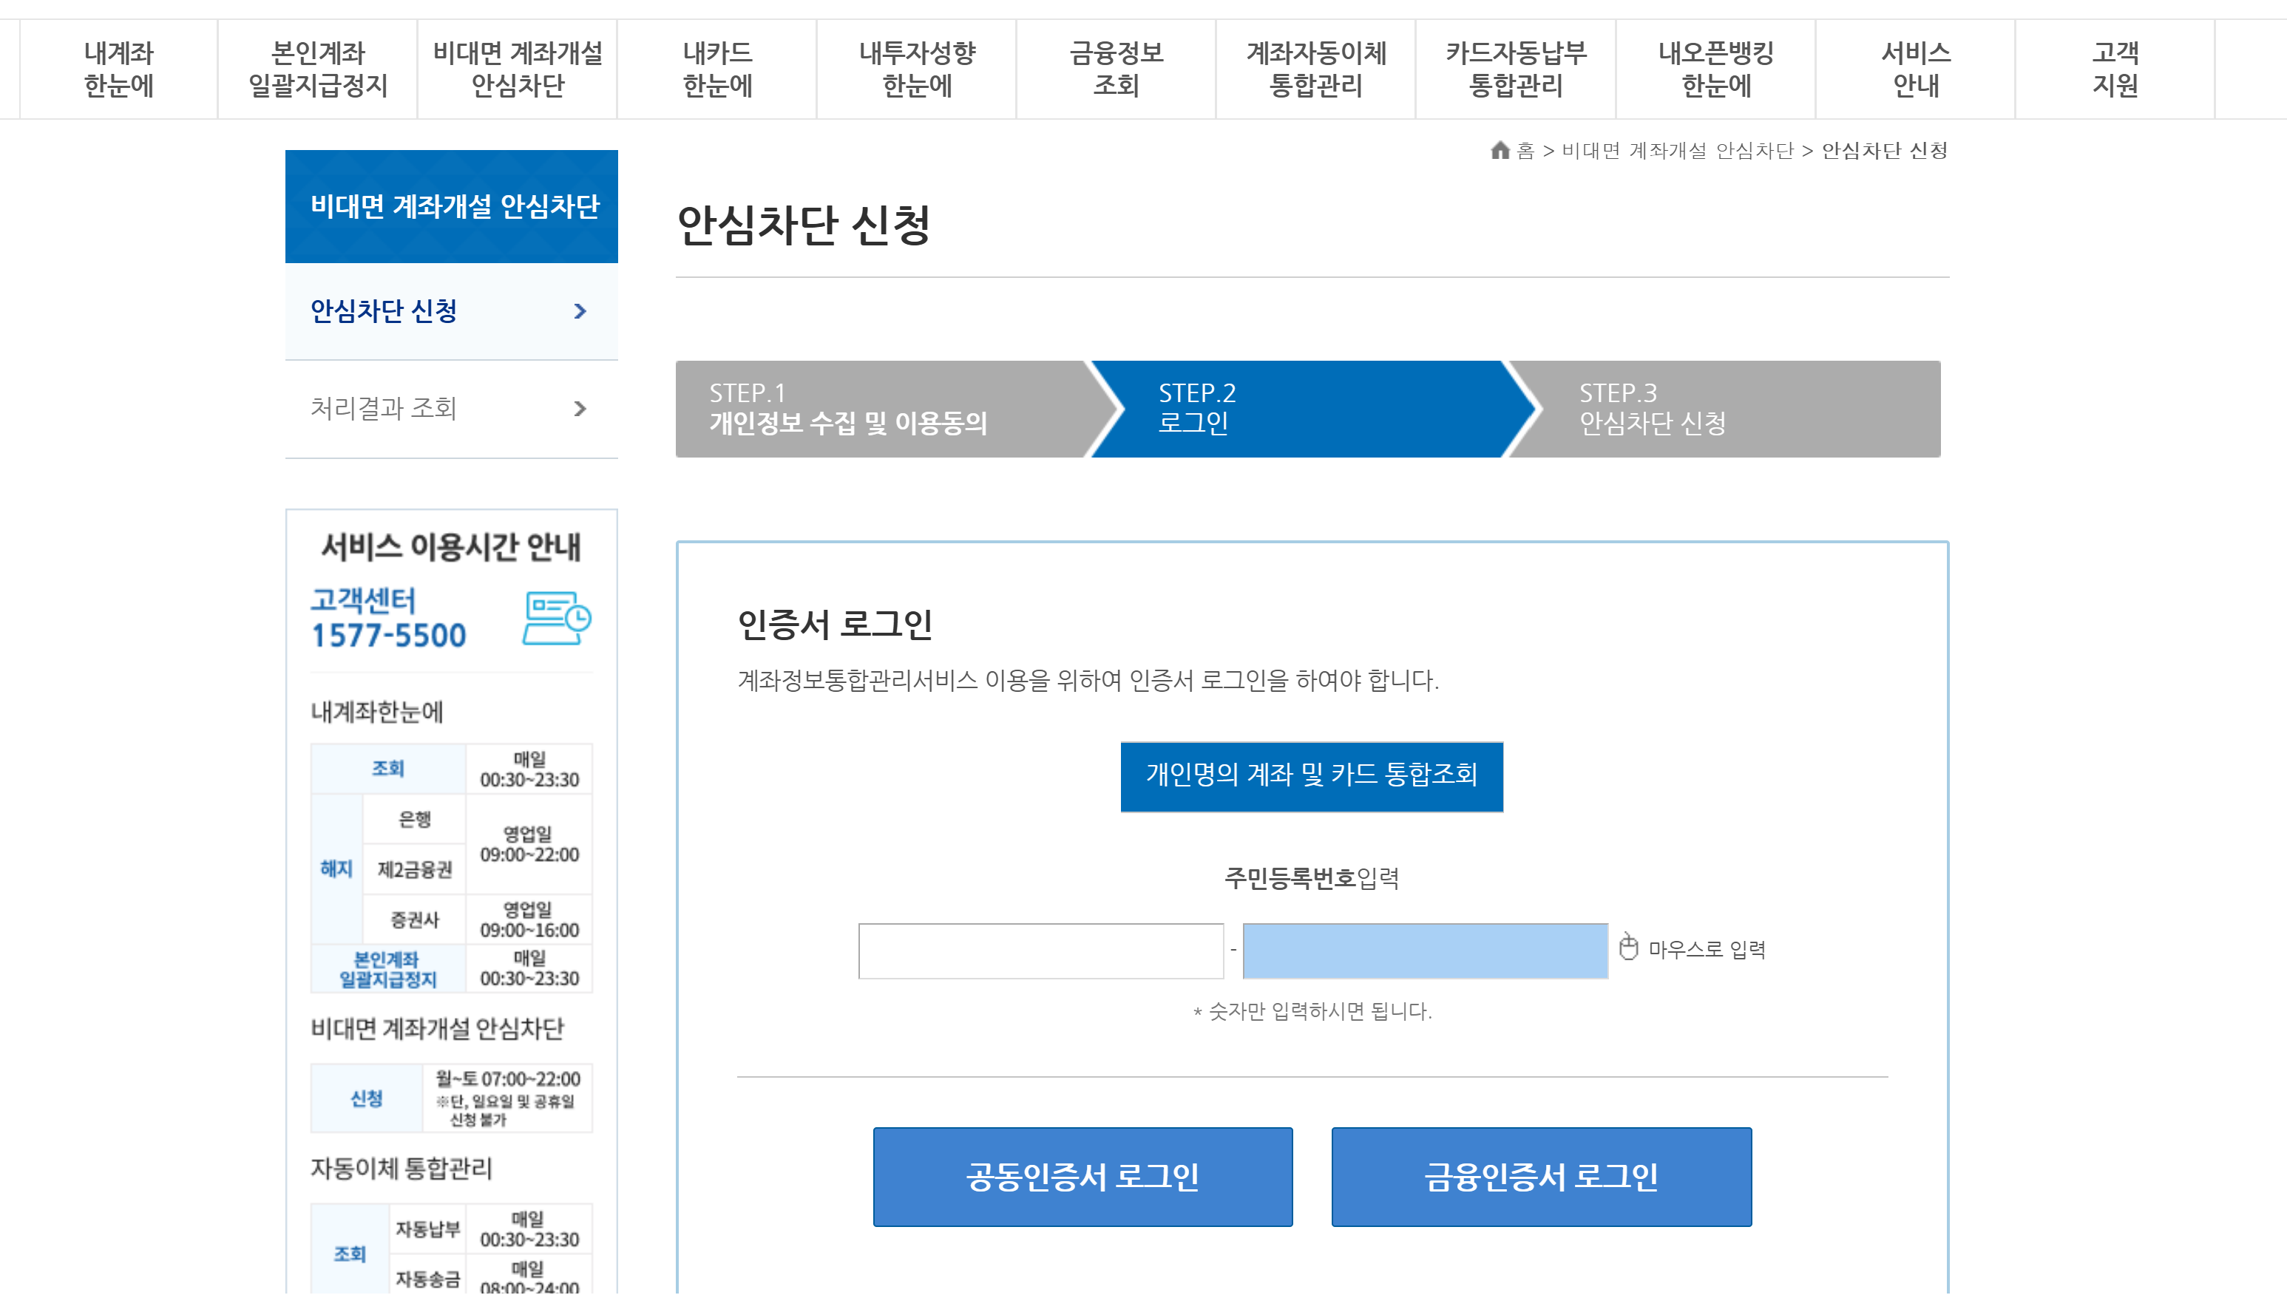Open 서비스 안내 in top navigation
This screenshot has height=1295, width=2287.
pos(1915,69)
